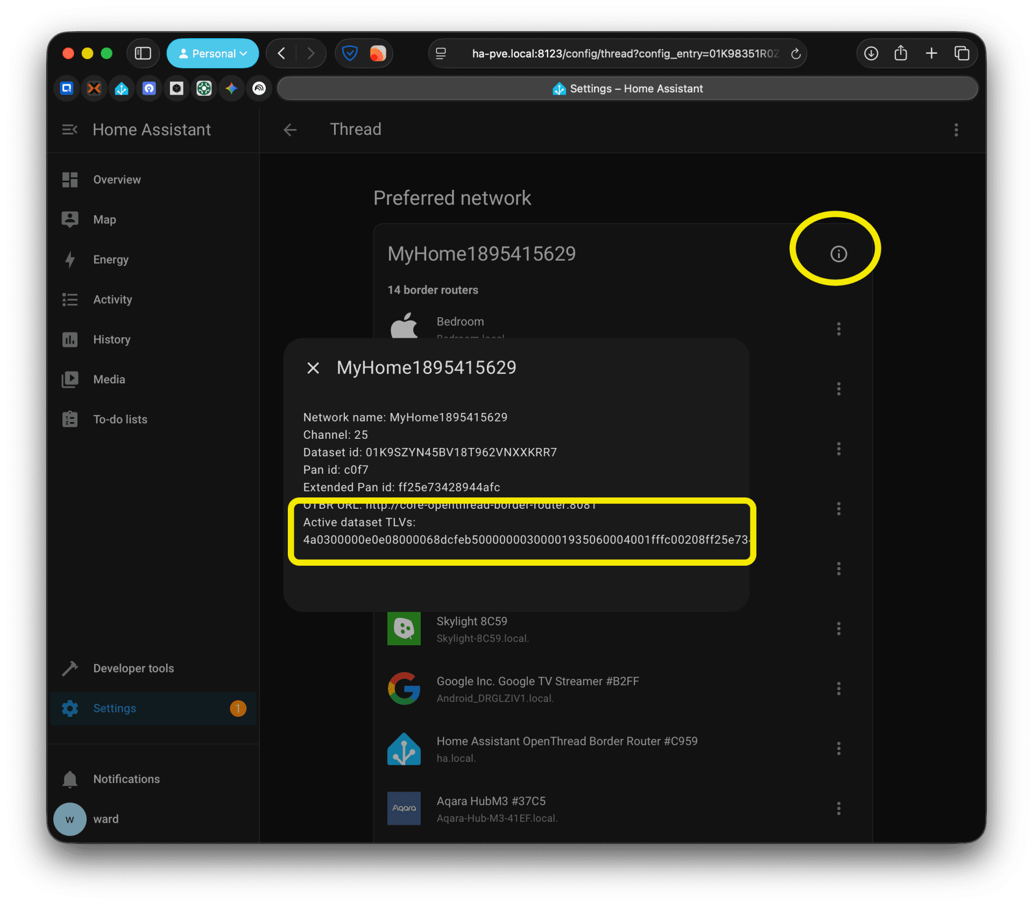Open the ward user profile
The height and width of the screenshot is (905, 1033).
pos(105,819)
